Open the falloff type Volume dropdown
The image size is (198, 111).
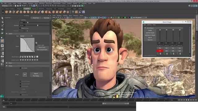26,36
